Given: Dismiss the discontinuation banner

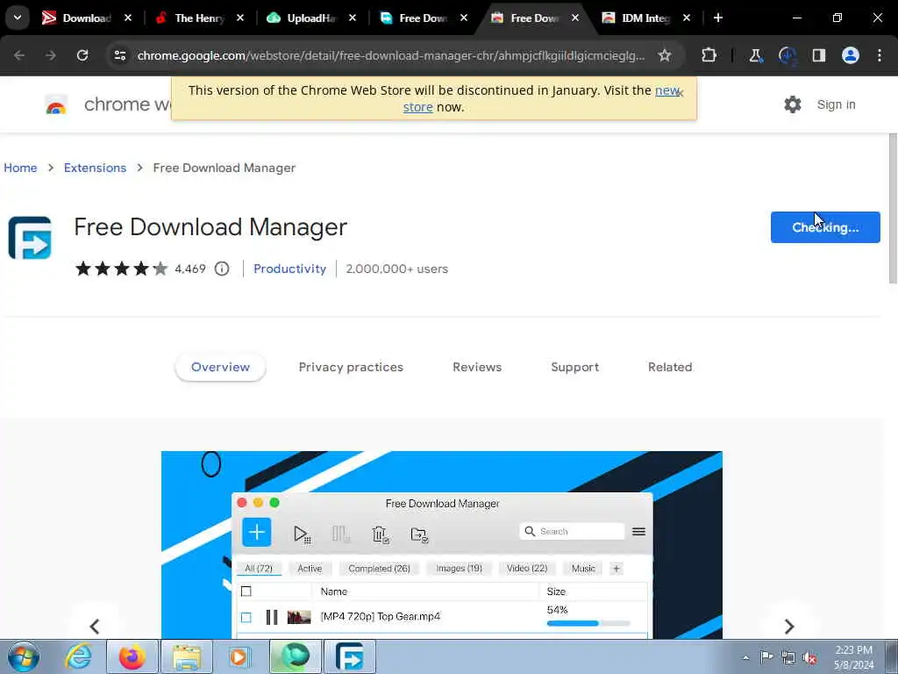Looking at the screenshot, I should tap(681, 93).
